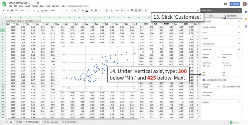Viewport: 248px width, 125px height.
Task: Expand the Chart & axis titles section
Action: click(221, 27)
